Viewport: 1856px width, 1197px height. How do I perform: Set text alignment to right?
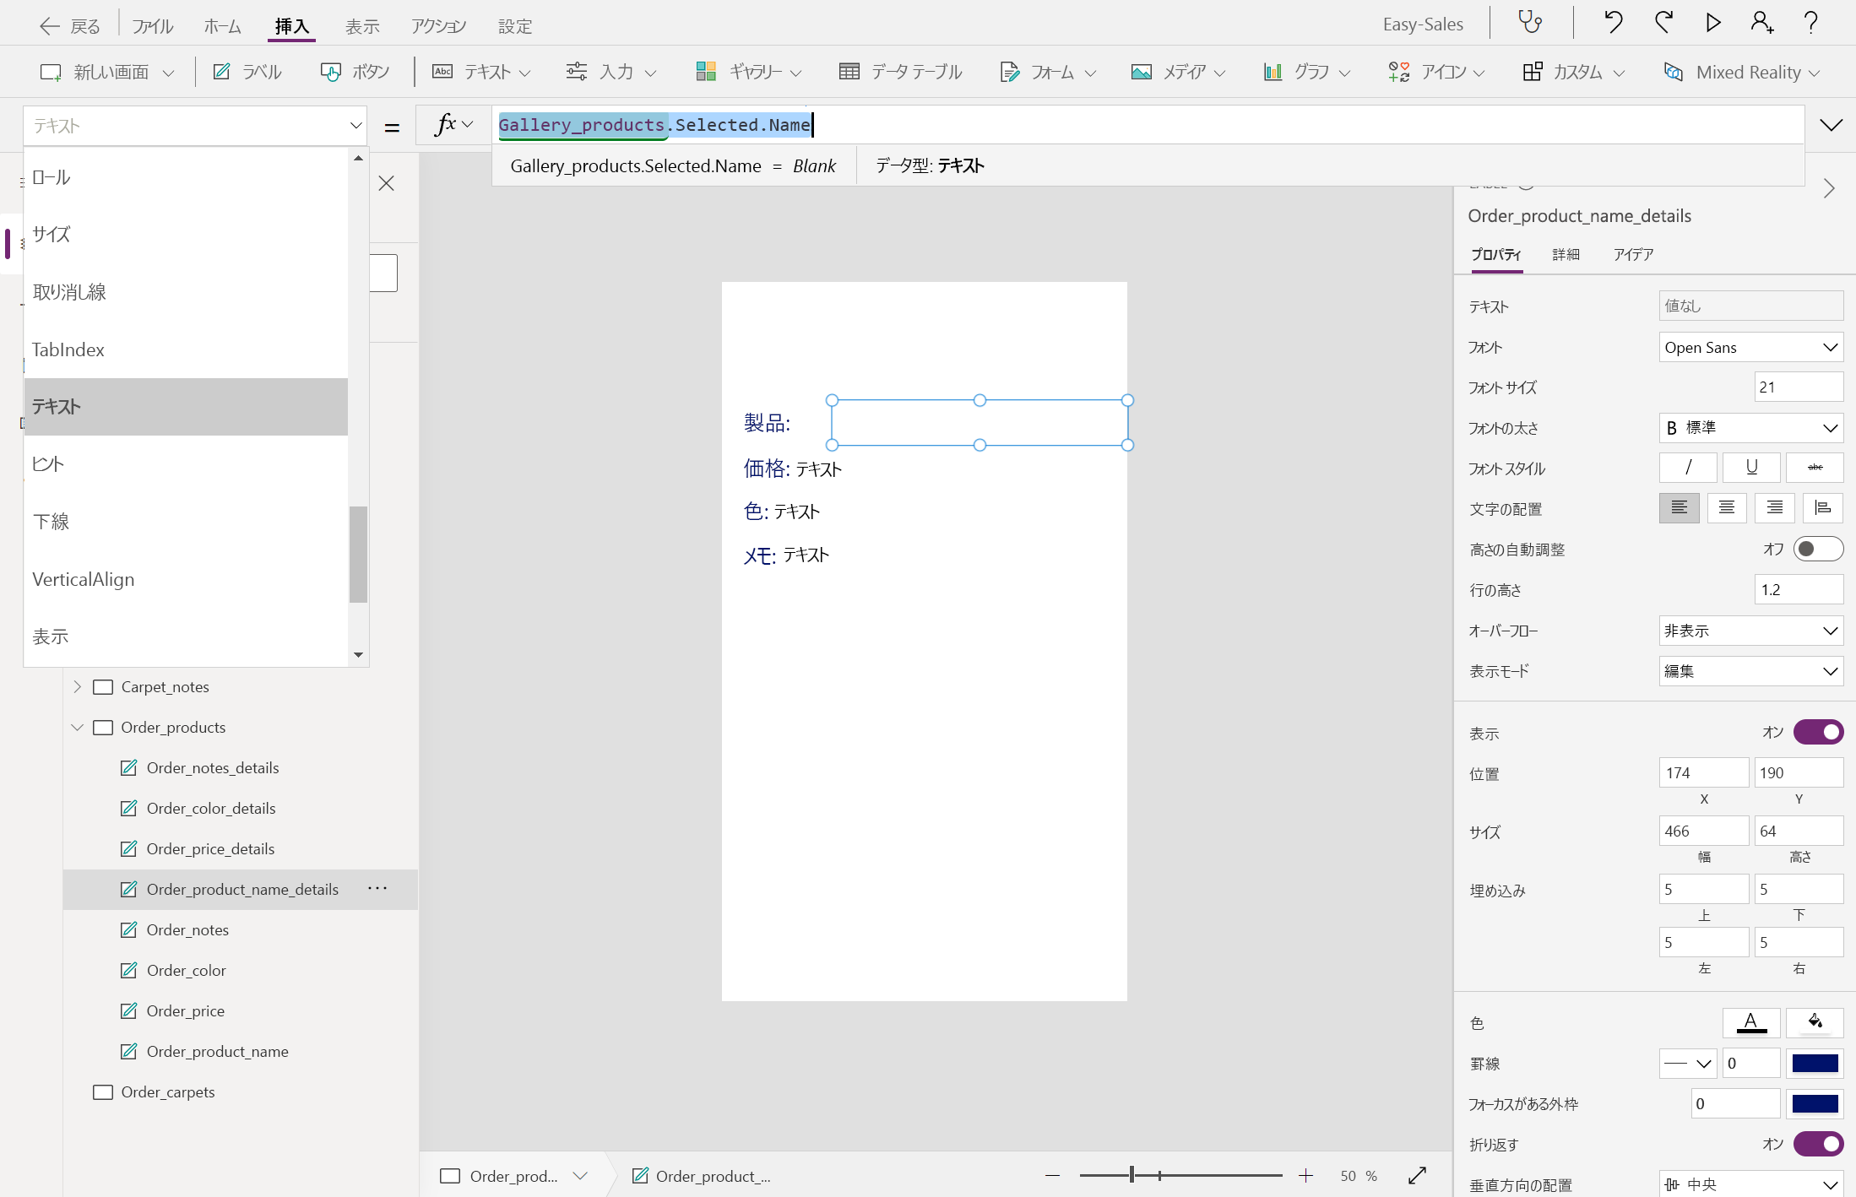tap(1775, 507)
